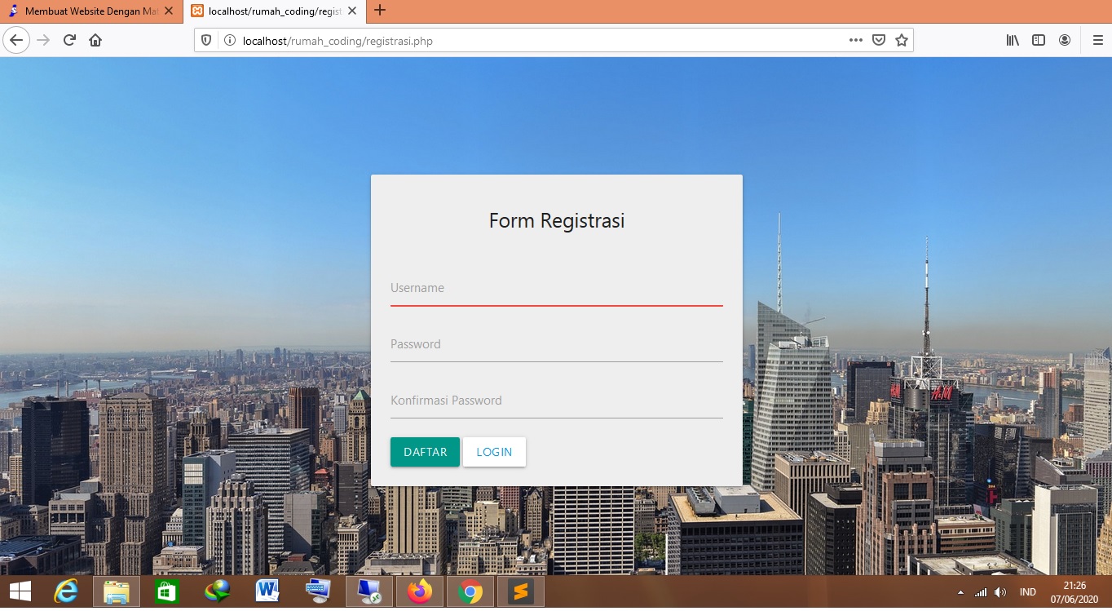Screen dimensions: 1112x611
Task: Open Firefox Library view
Action: point(1013,40)
